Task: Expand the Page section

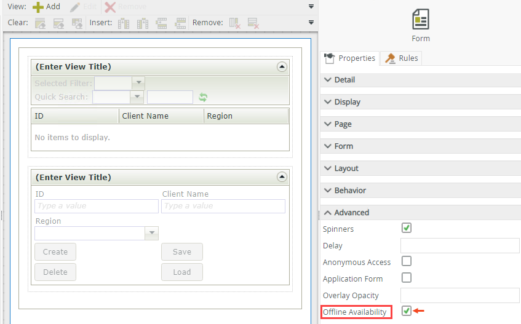Action: point(420,124)
